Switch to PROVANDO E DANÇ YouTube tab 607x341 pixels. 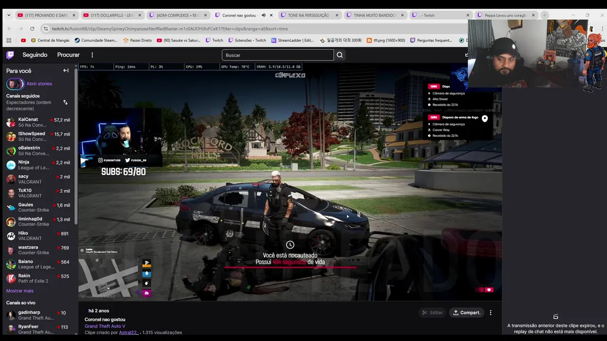46,15
